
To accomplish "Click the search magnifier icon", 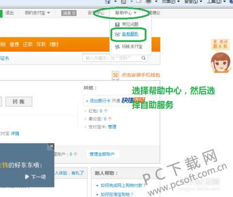I will [x=143, y=58].
